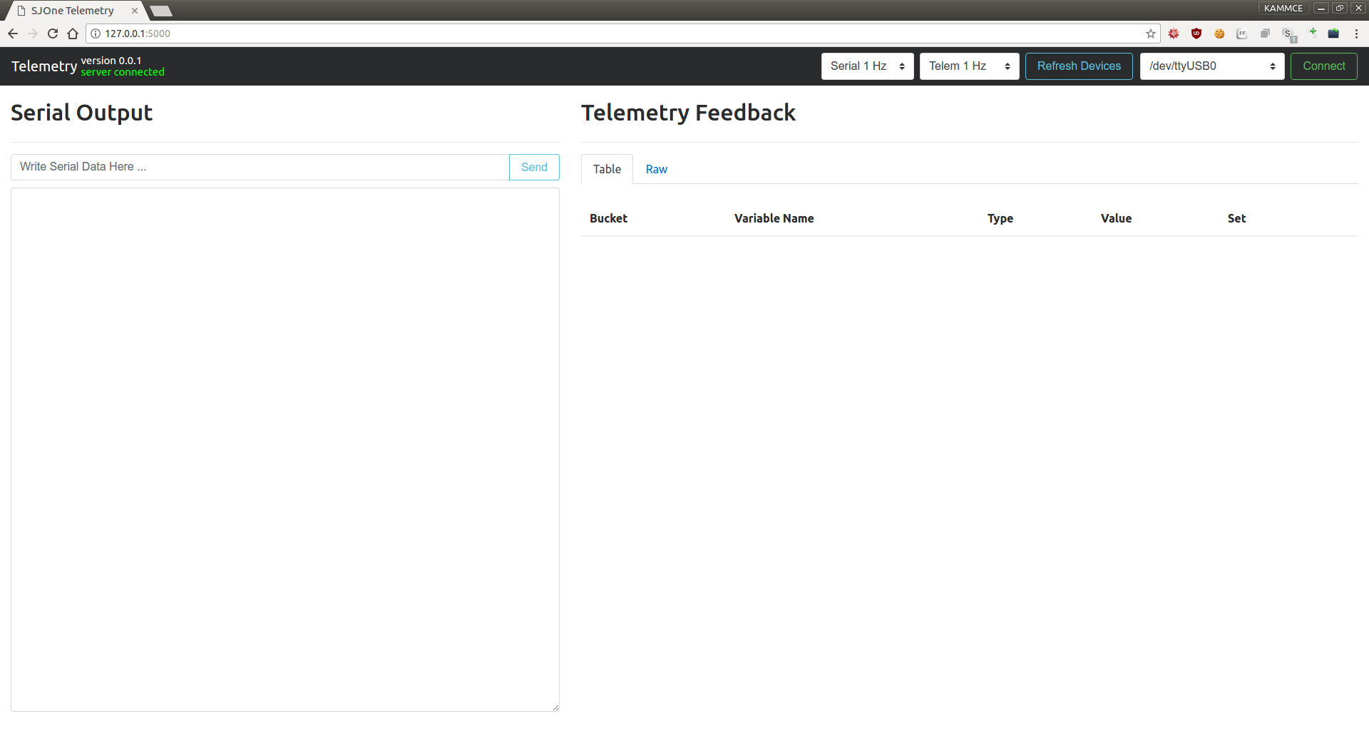Image resolution: width=1369 pixels, height=736 pixels.
Task: Click the Serial Output heading
Action: pos(82,113)
